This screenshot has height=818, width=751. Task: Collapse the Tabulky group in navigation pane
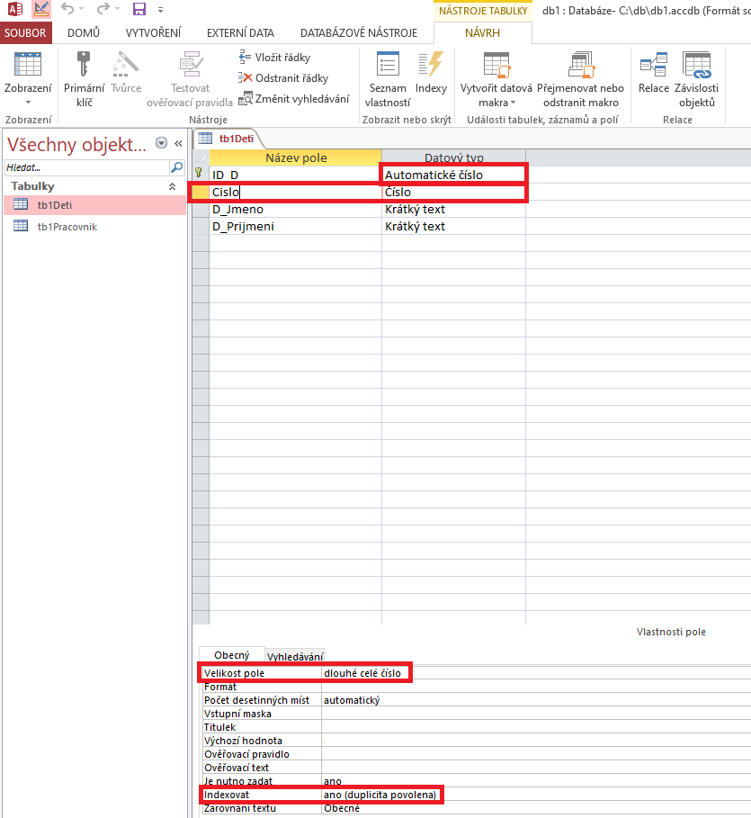tap(172, 186)
